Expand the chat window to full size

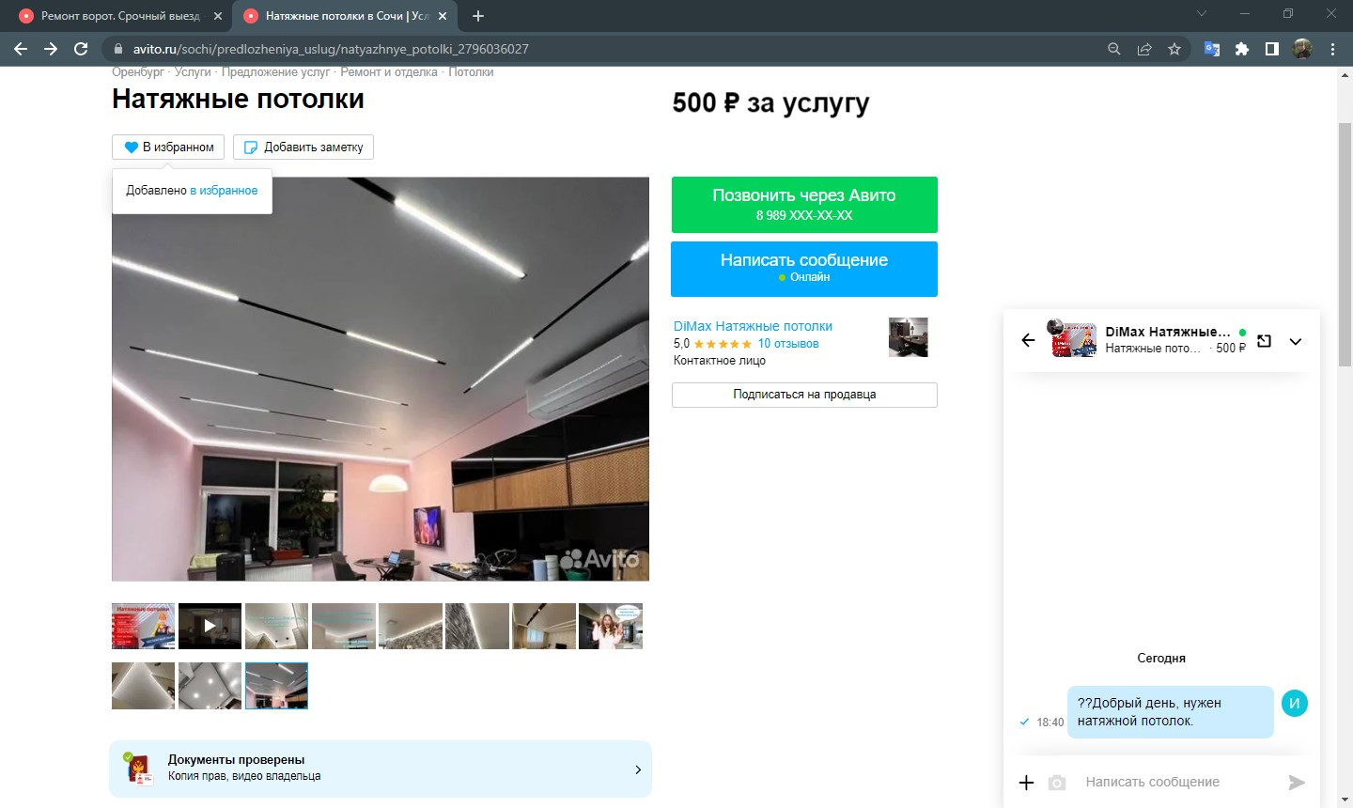1264,341
